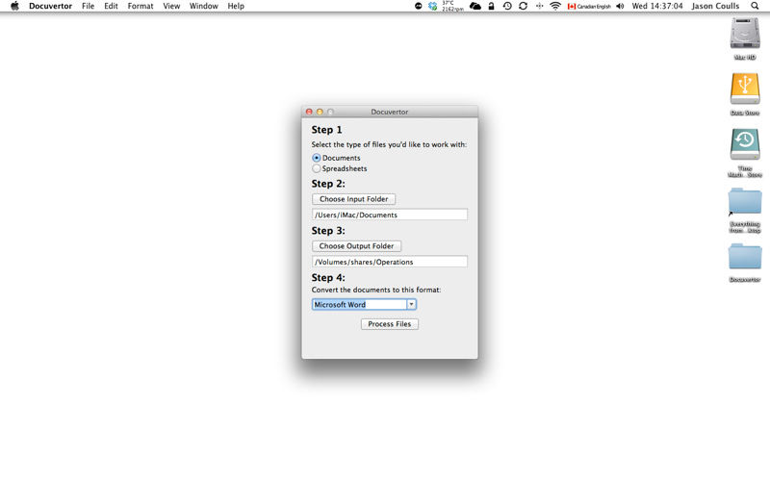Select the Spreadsheets radio button
This screenshot has width=770, height=481.
(317, 168)
